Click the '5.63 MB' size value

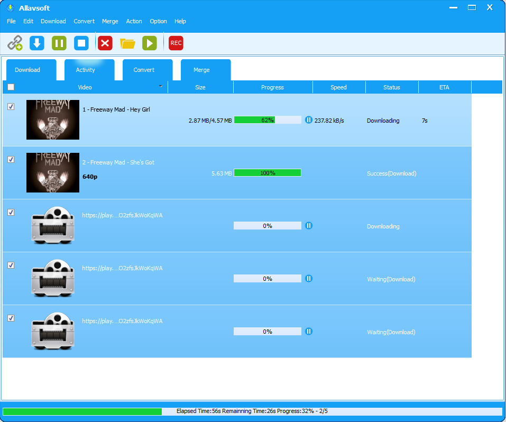point(222,173)
